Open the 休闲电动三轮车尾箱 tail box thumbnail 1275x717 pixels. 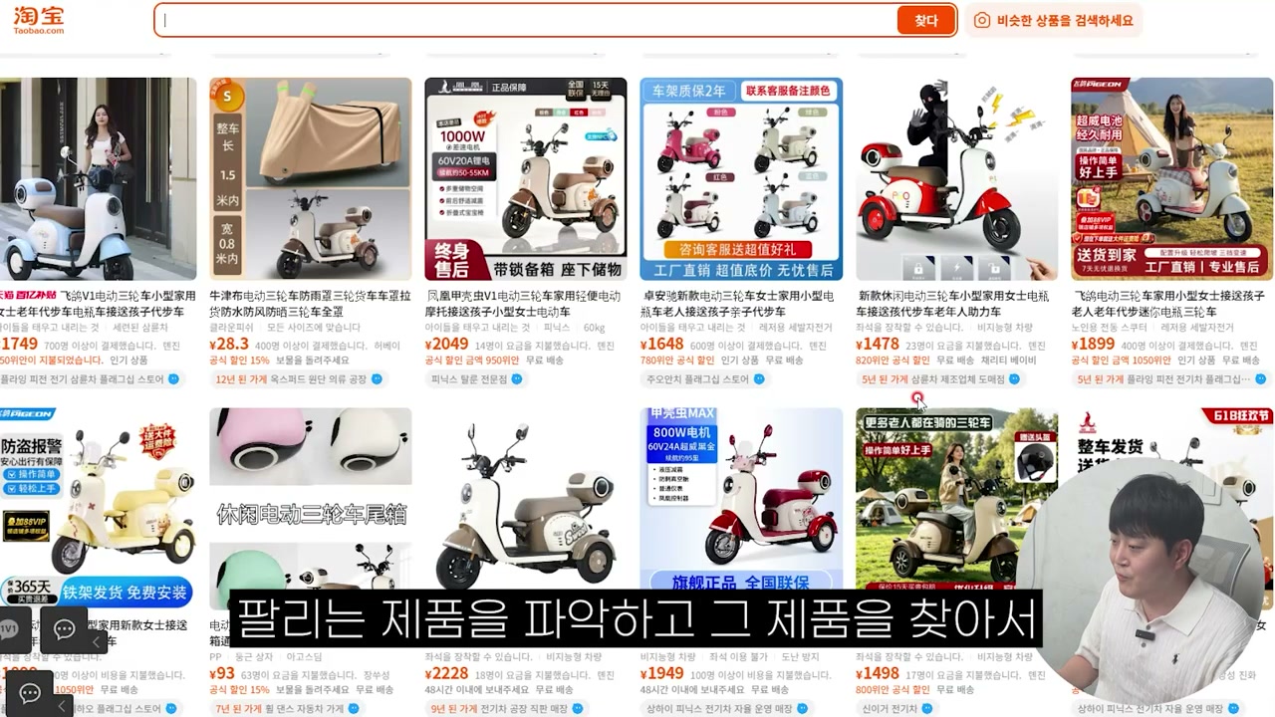click(310, 508)
